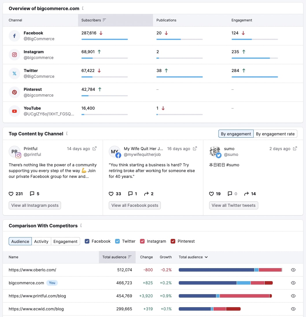Switch to By engagement rate view
Viewport: 306px width, 317px height.
click(275, 134)
